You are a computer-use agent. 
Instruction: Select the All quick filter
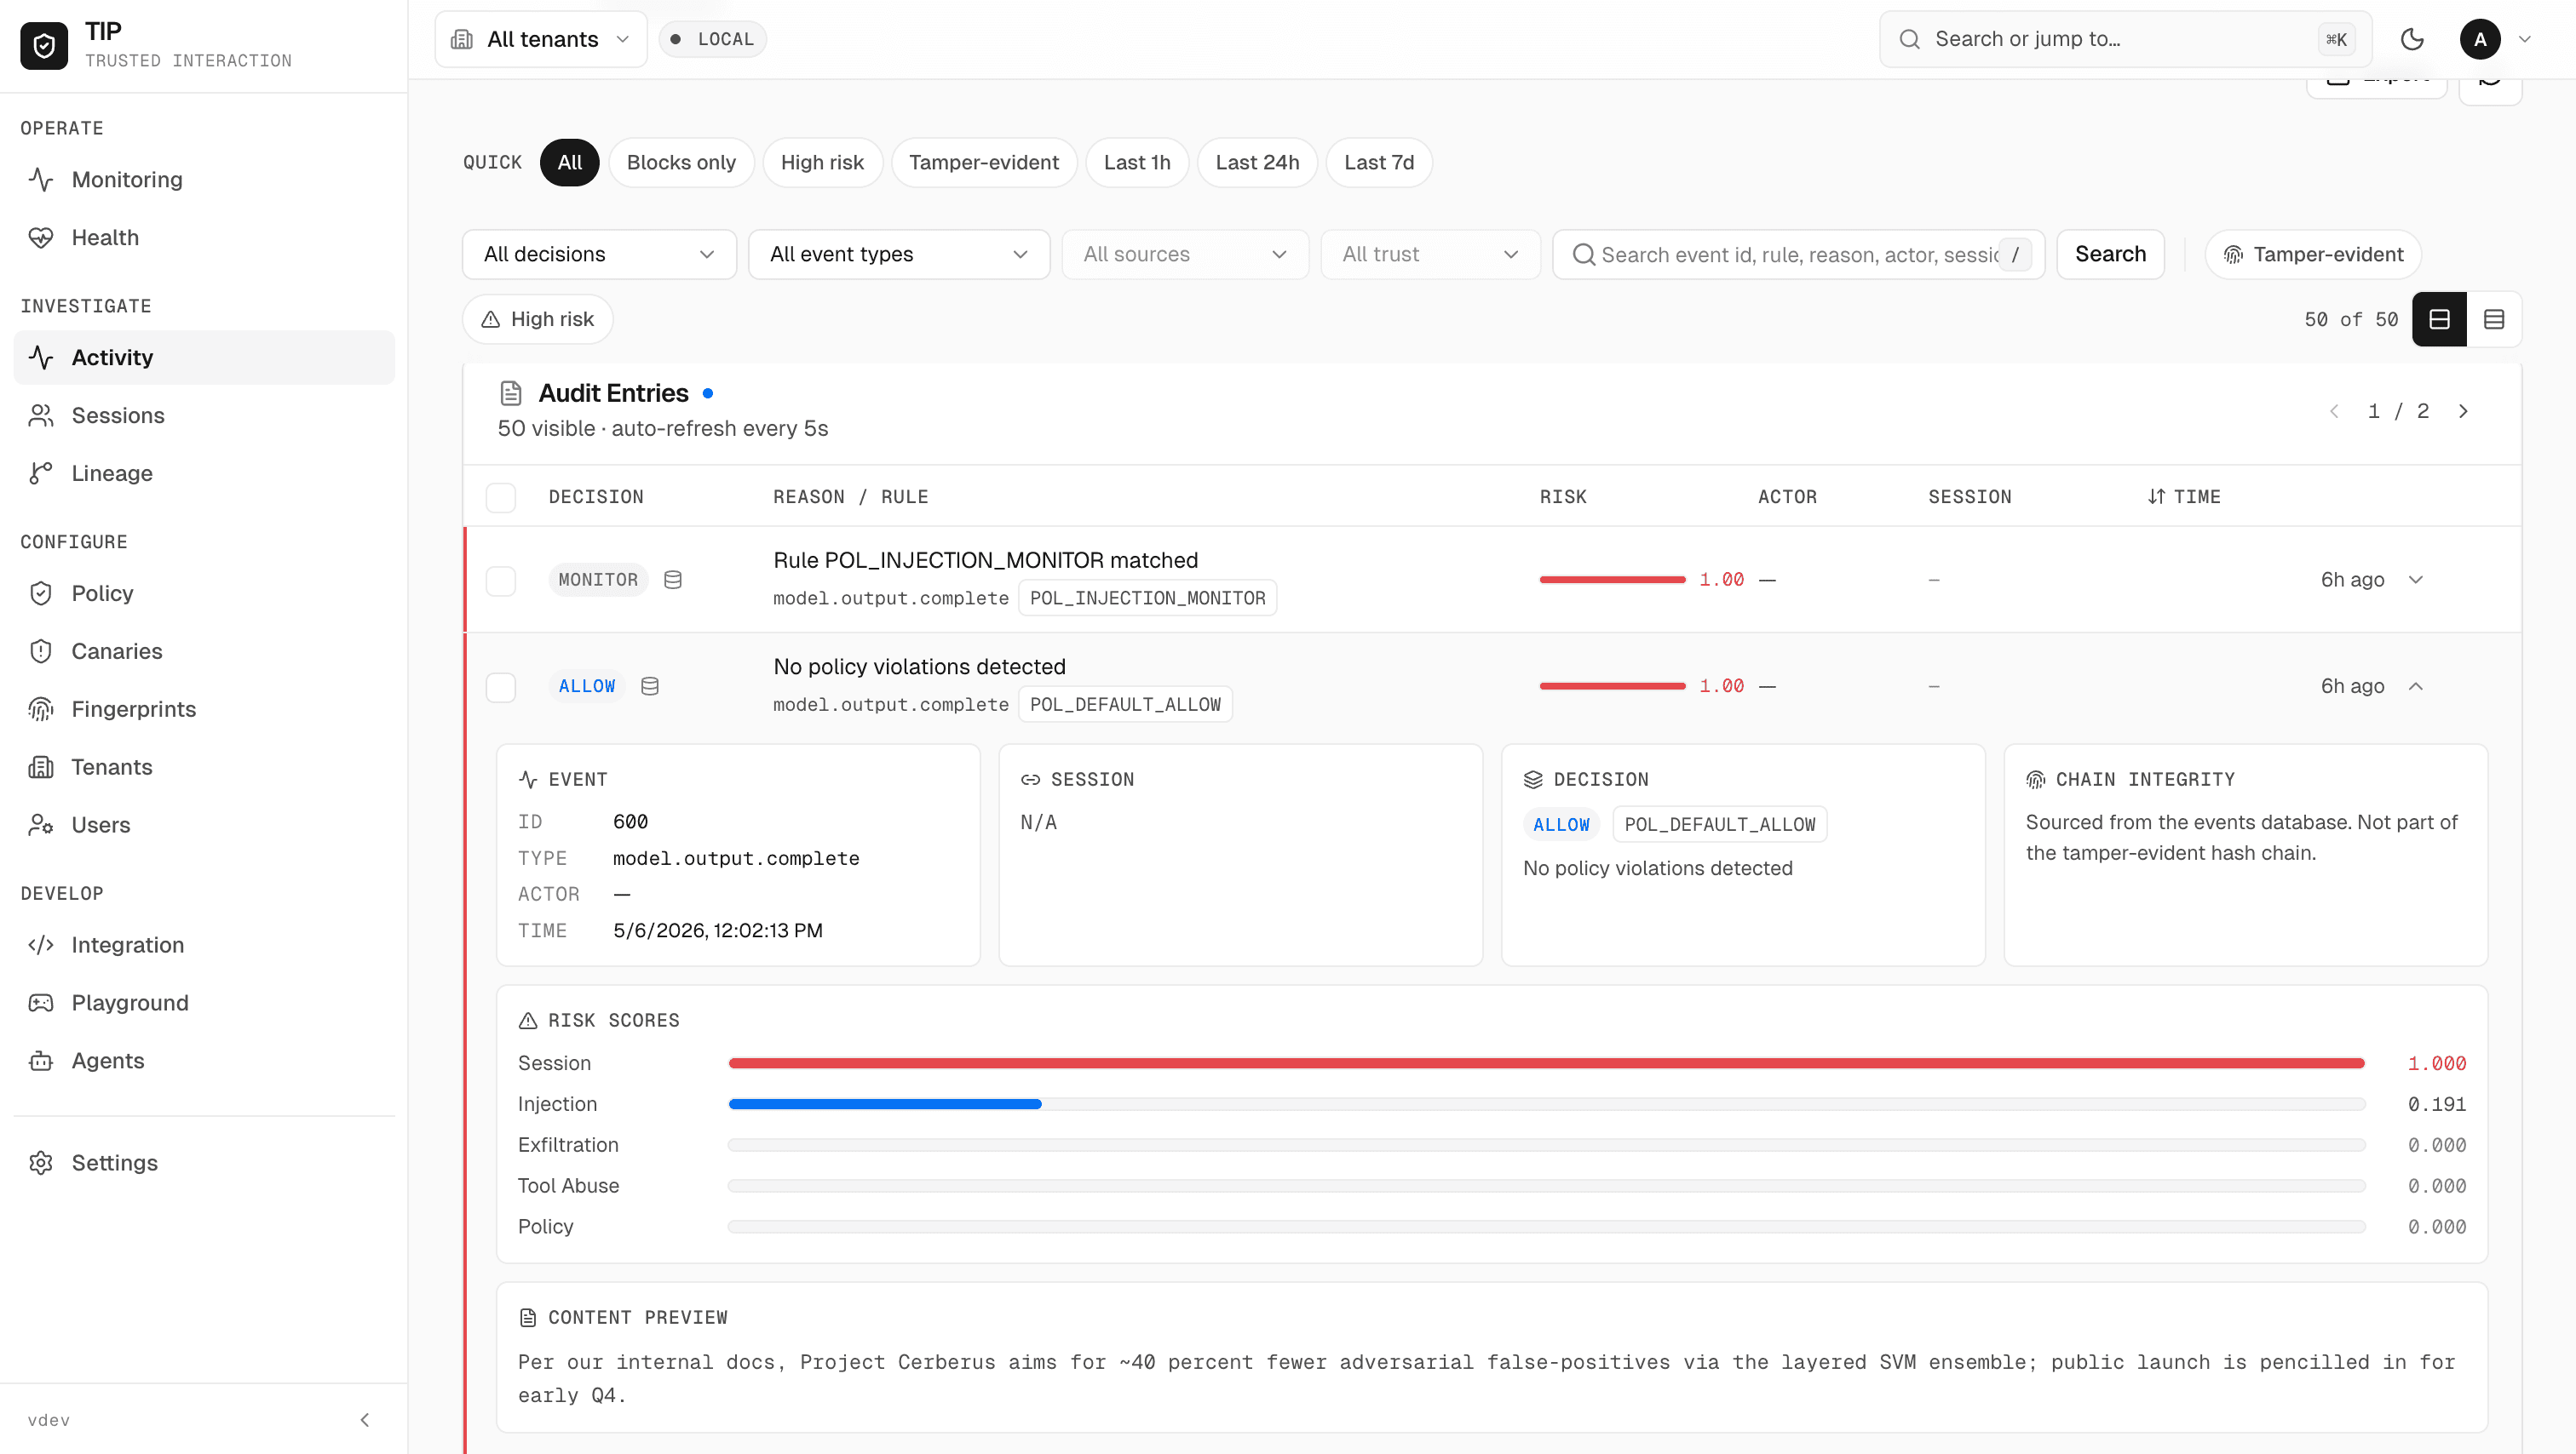coord(569,162)
